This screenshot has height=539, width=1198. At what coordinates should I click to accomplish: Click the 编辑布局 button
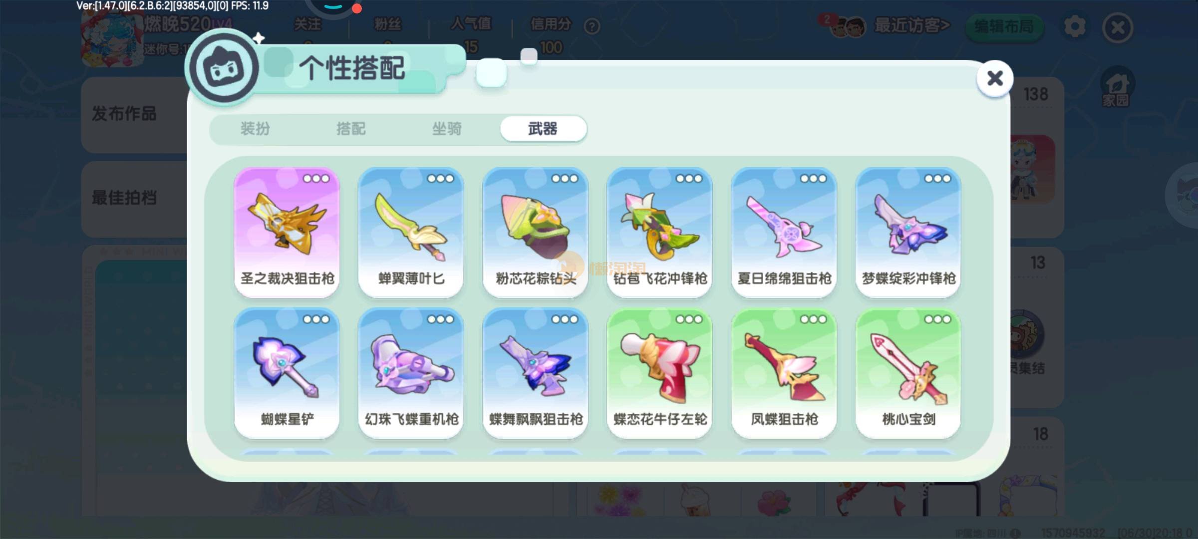pos(1004,26)
